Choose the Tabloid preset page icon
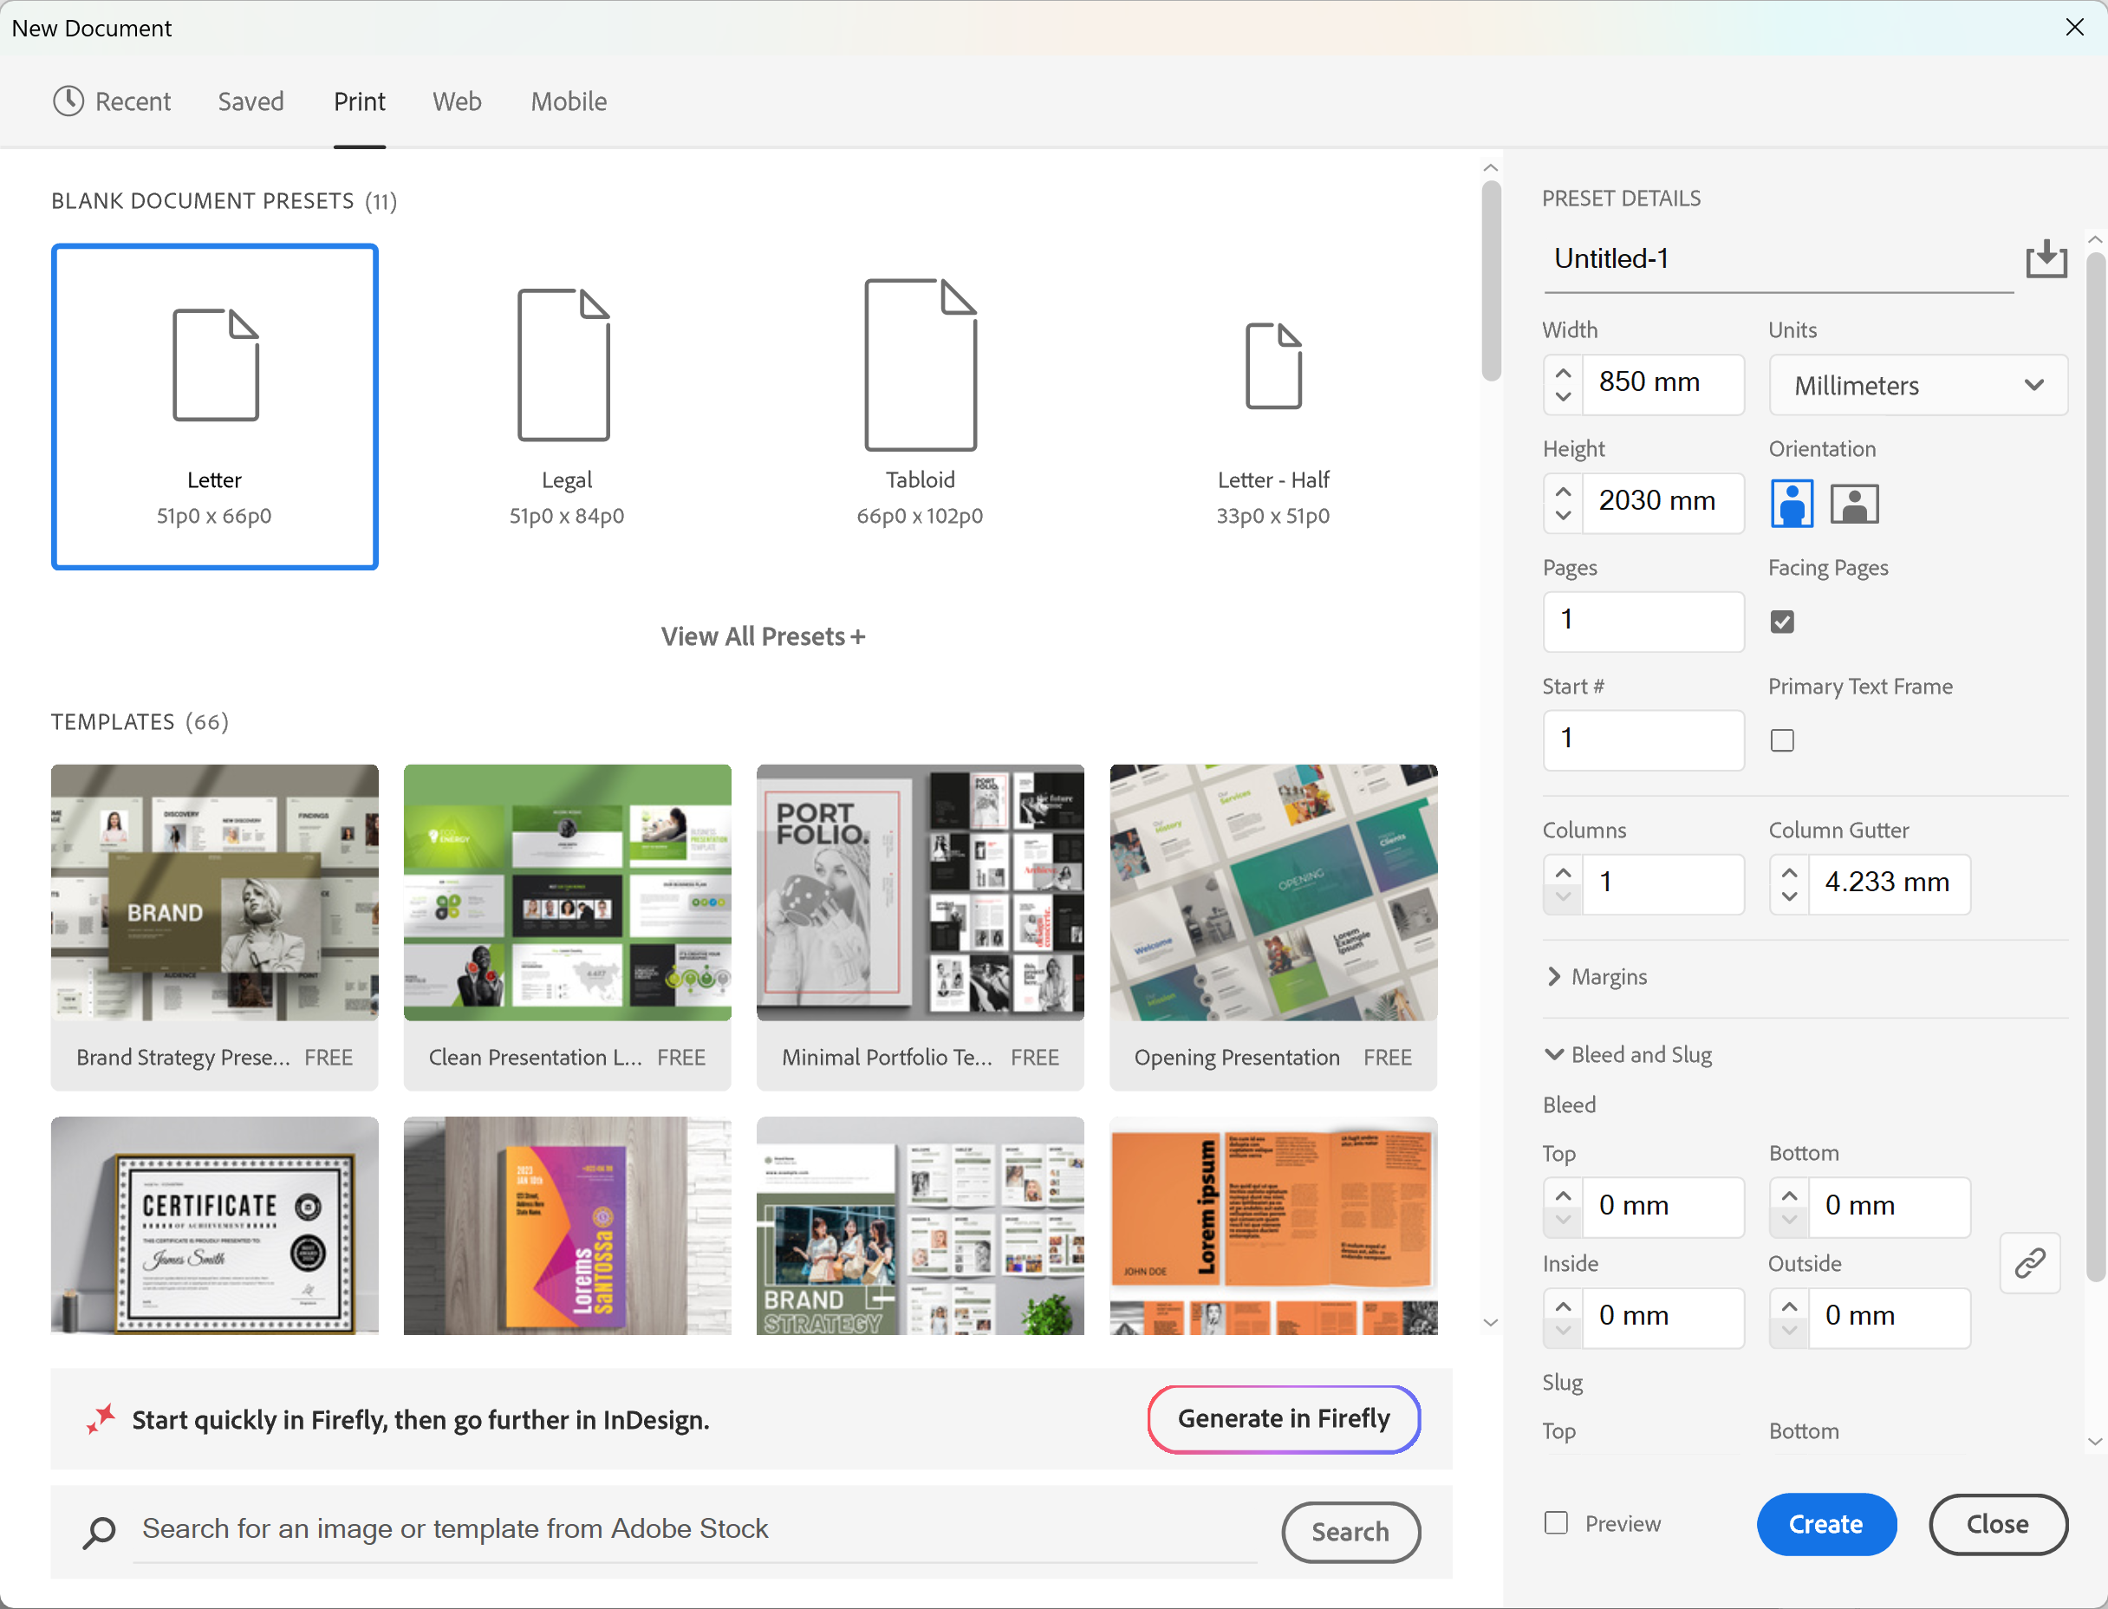2108x1609 pixels. 920,365
